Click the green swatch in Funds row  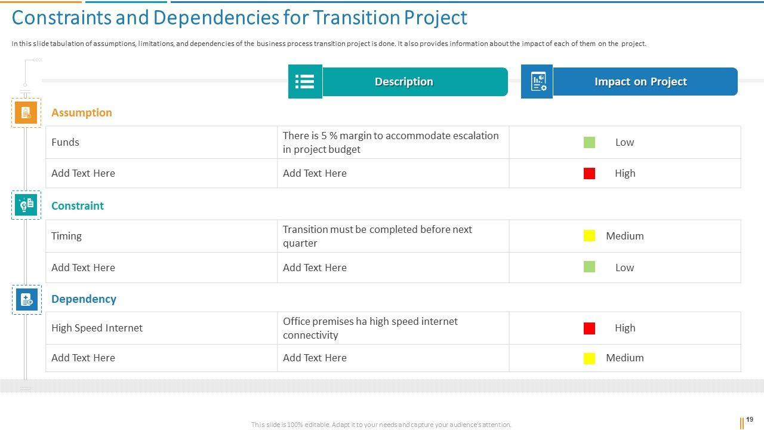[589, 142]
